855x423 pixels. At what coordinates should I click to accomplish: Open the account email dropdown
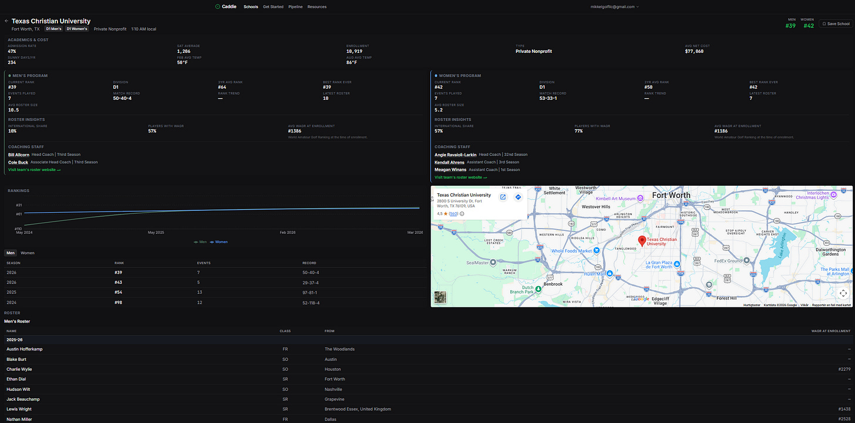tap(615, 6)
